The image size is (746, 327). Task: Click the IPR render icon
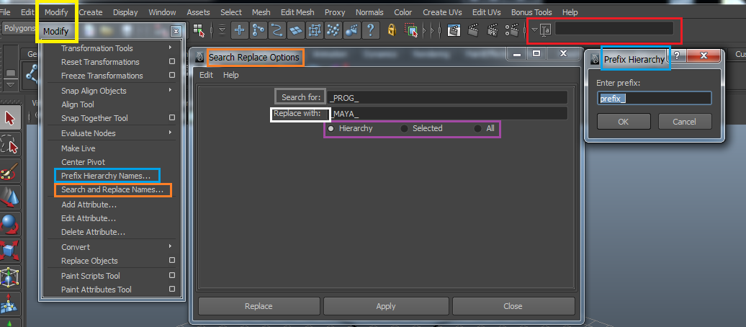[493, 30]
